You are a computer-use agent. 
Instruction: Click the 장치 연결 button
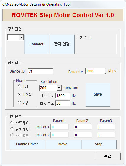coord(62,44)
